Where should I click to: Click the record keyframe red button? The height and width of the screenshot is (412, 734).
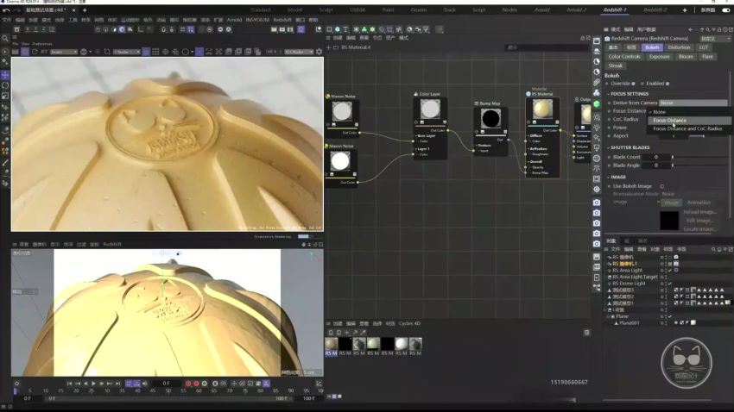pos(188,384)
